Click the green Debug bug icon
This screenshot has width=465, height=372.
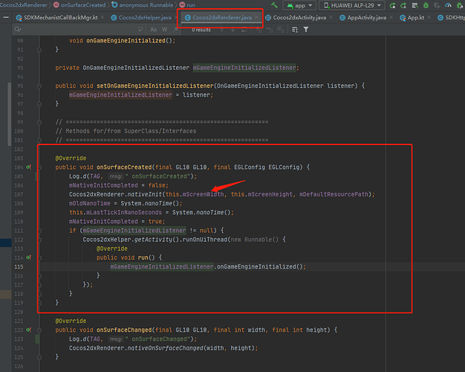(x=426, y=5)
